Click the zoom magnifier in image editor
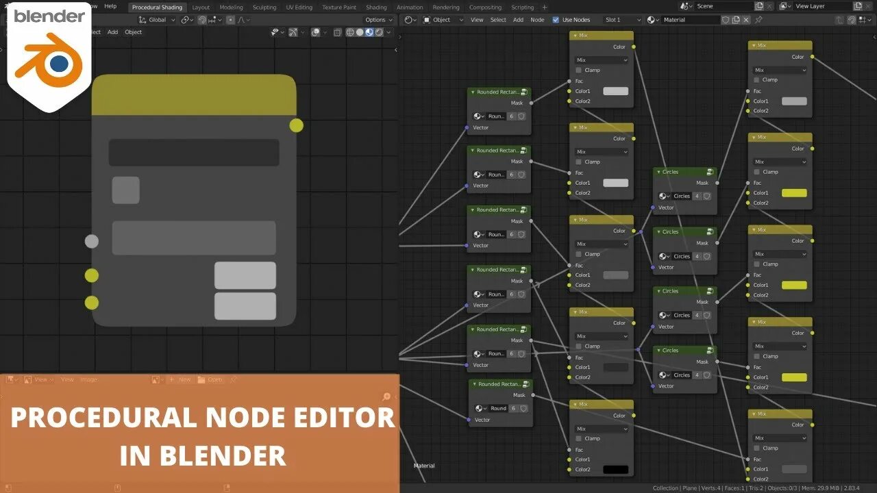Viewport: 877px width, 493px height. (x=386, y=396)
